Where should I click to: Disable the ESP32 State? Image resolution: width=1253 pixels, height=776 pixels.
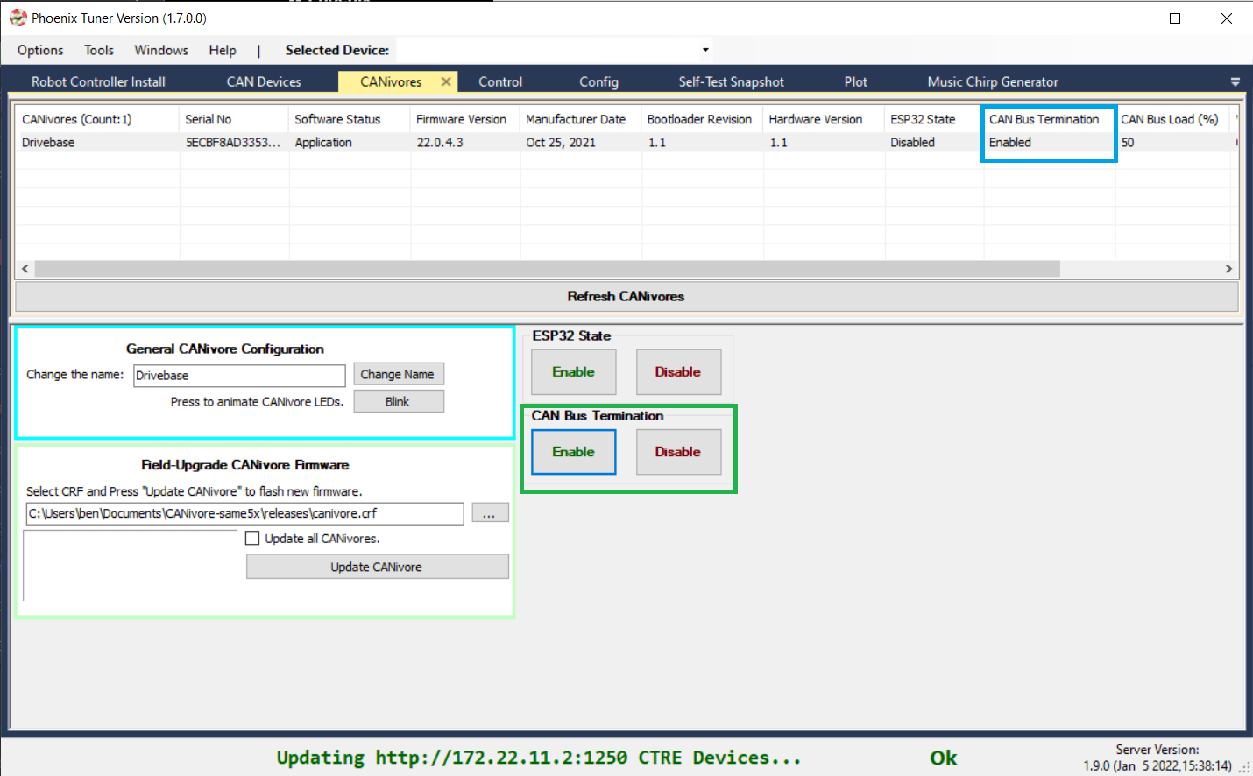click(678, 372)
